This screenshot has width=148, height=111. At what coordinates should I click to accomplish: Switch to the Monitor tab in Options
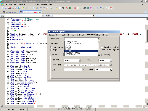[x=99, y=35]
